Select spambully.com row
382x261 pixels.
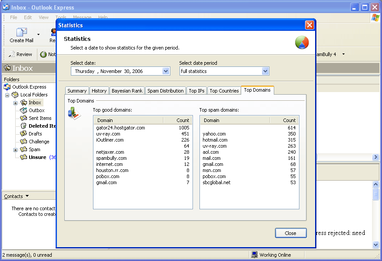(143, 158)
